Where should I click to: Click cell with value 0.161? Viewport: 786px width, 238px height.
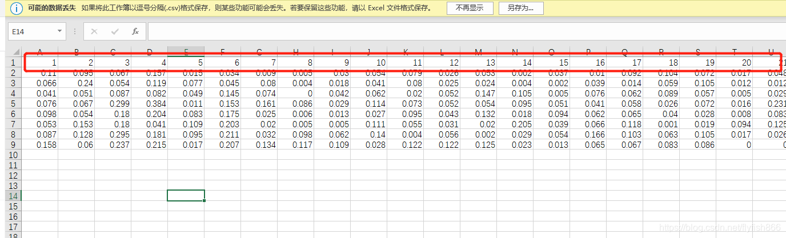click(259, 103)
